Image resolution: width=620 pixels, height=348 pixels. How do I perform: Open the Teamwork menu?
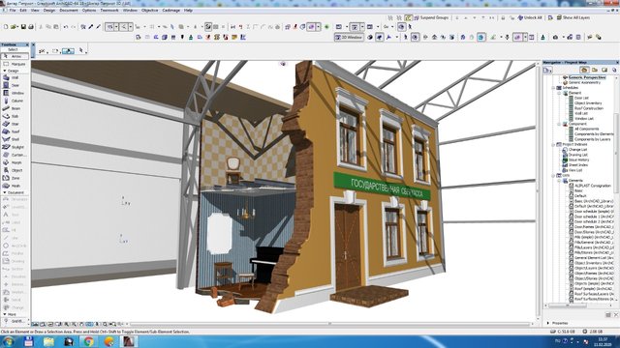[x=109, y=11]
